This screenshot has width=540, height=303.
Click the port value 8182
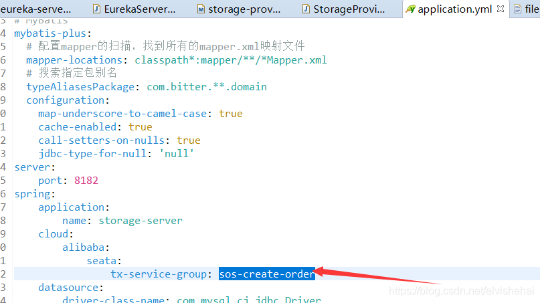tap(86, 181)
